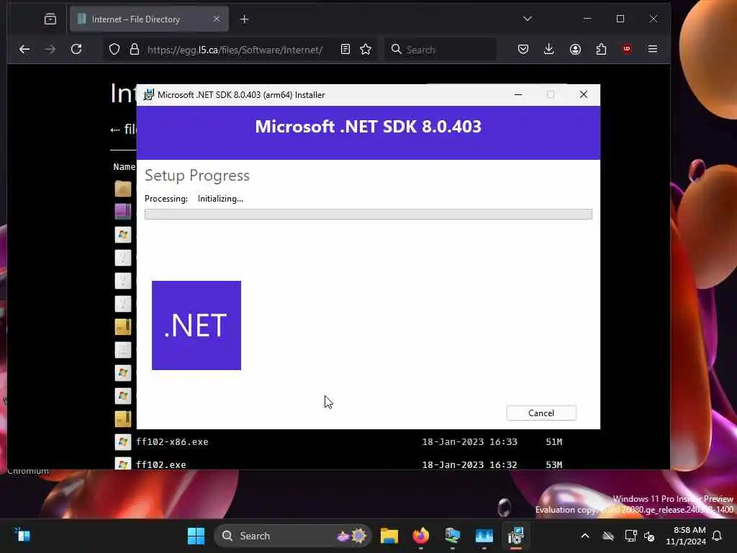Open File Explorer from taskbar
Viewport: 737px width, 553px height.
(389, 536)
